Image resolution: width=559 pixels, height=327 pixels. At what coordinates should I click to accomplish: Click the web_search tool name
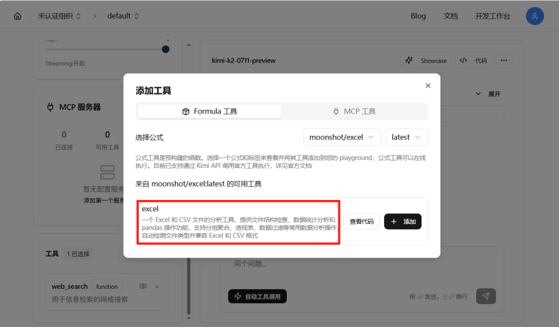click(x=69, y=286)
